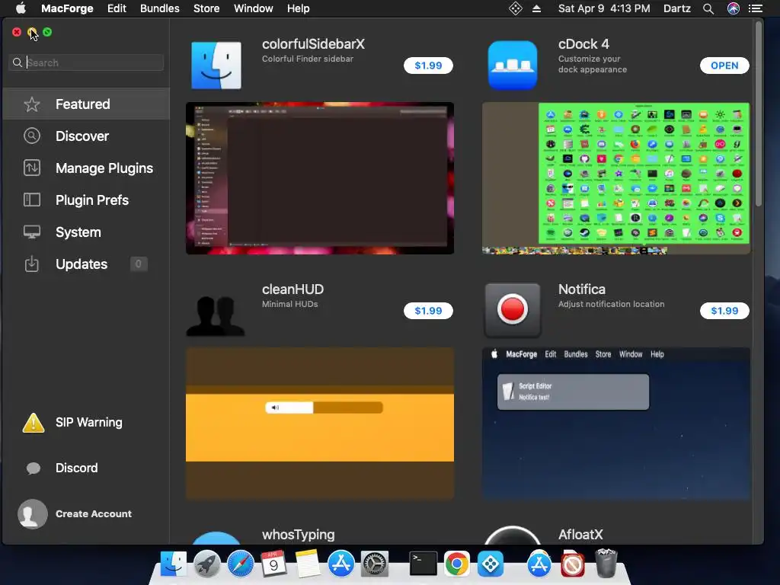Click the Updates download icon in sidebar
780x585 pixels.
coord(32,264)
